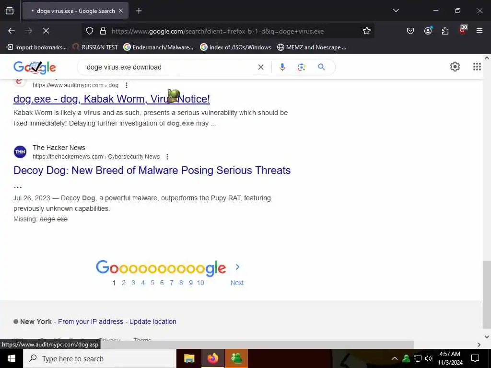Go to results page 9
This screenshot has width=491, height=368.
coord(191,283)
